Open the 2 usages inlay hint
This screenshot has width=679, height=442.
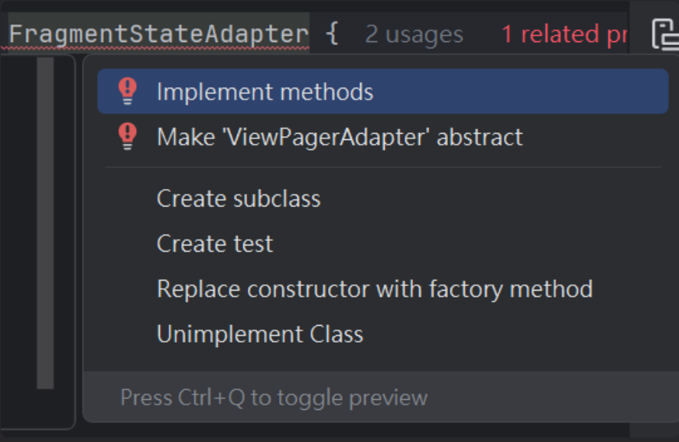click(414, 34)
